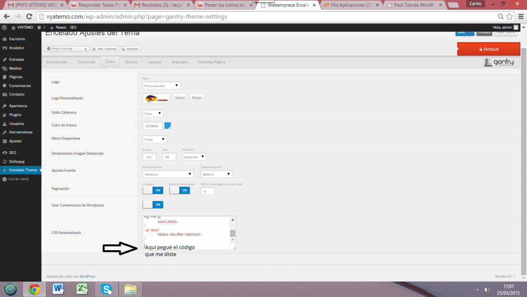Click the Alto height field

tap(169, 157)
